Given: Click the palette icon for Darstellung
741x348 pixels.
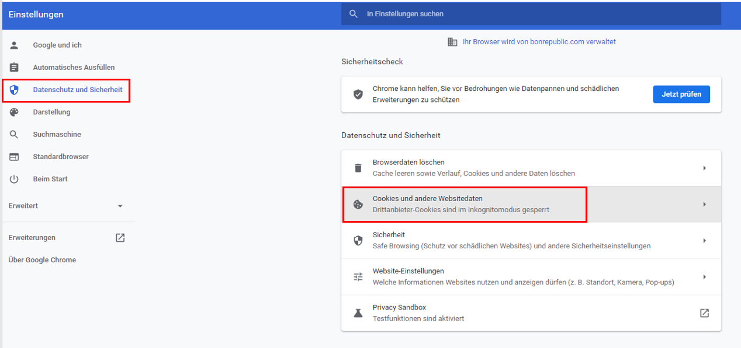Looking at the screenshot, I should point(14,112).
